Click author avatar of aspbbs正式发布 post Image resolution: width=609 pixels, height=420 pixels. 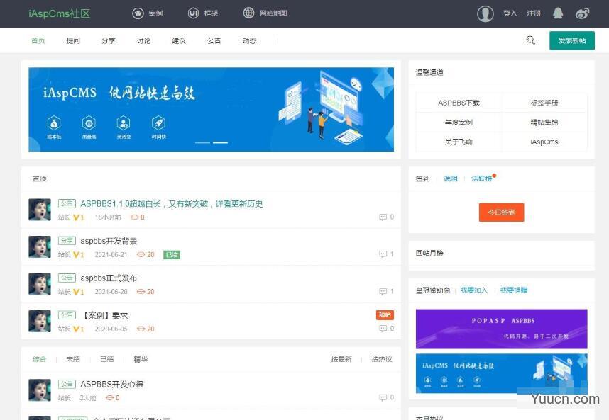coord(40,284)
